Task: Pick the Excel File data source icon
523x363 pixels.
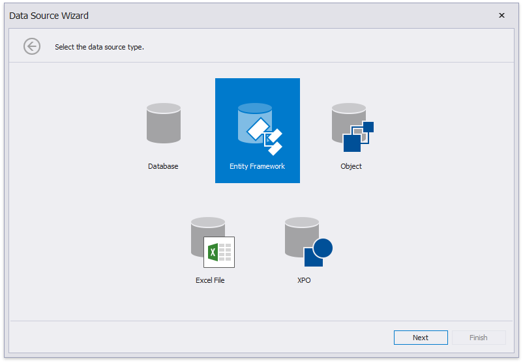Action: tap(210, 242)
